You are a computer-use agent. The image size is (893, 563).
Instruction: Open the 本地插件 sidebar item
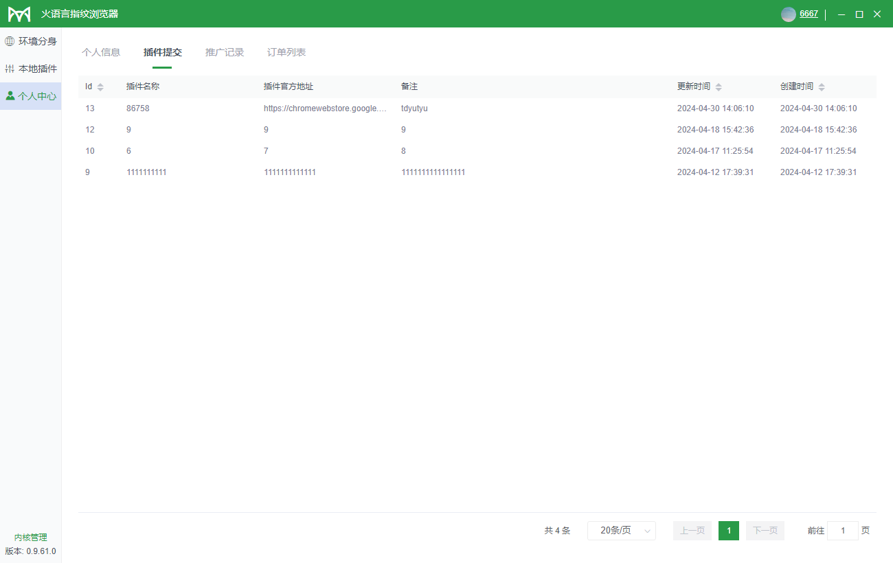[x=31, y=69]
